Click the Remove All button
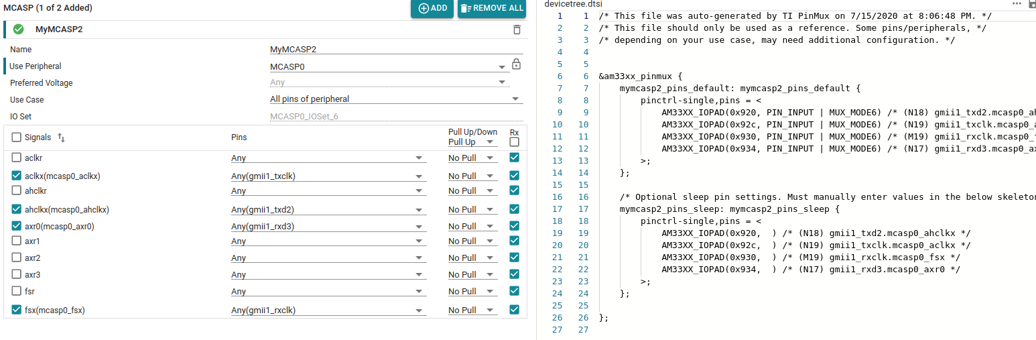The height and width of the screenshot is (340, 1036). [x=491, y=9]
